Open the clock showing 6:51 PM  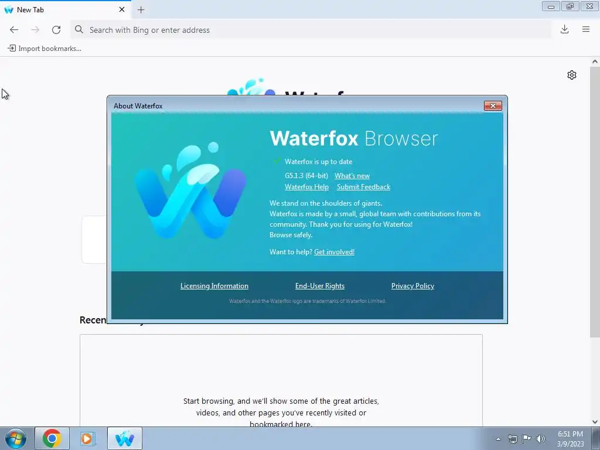(570, 439)
